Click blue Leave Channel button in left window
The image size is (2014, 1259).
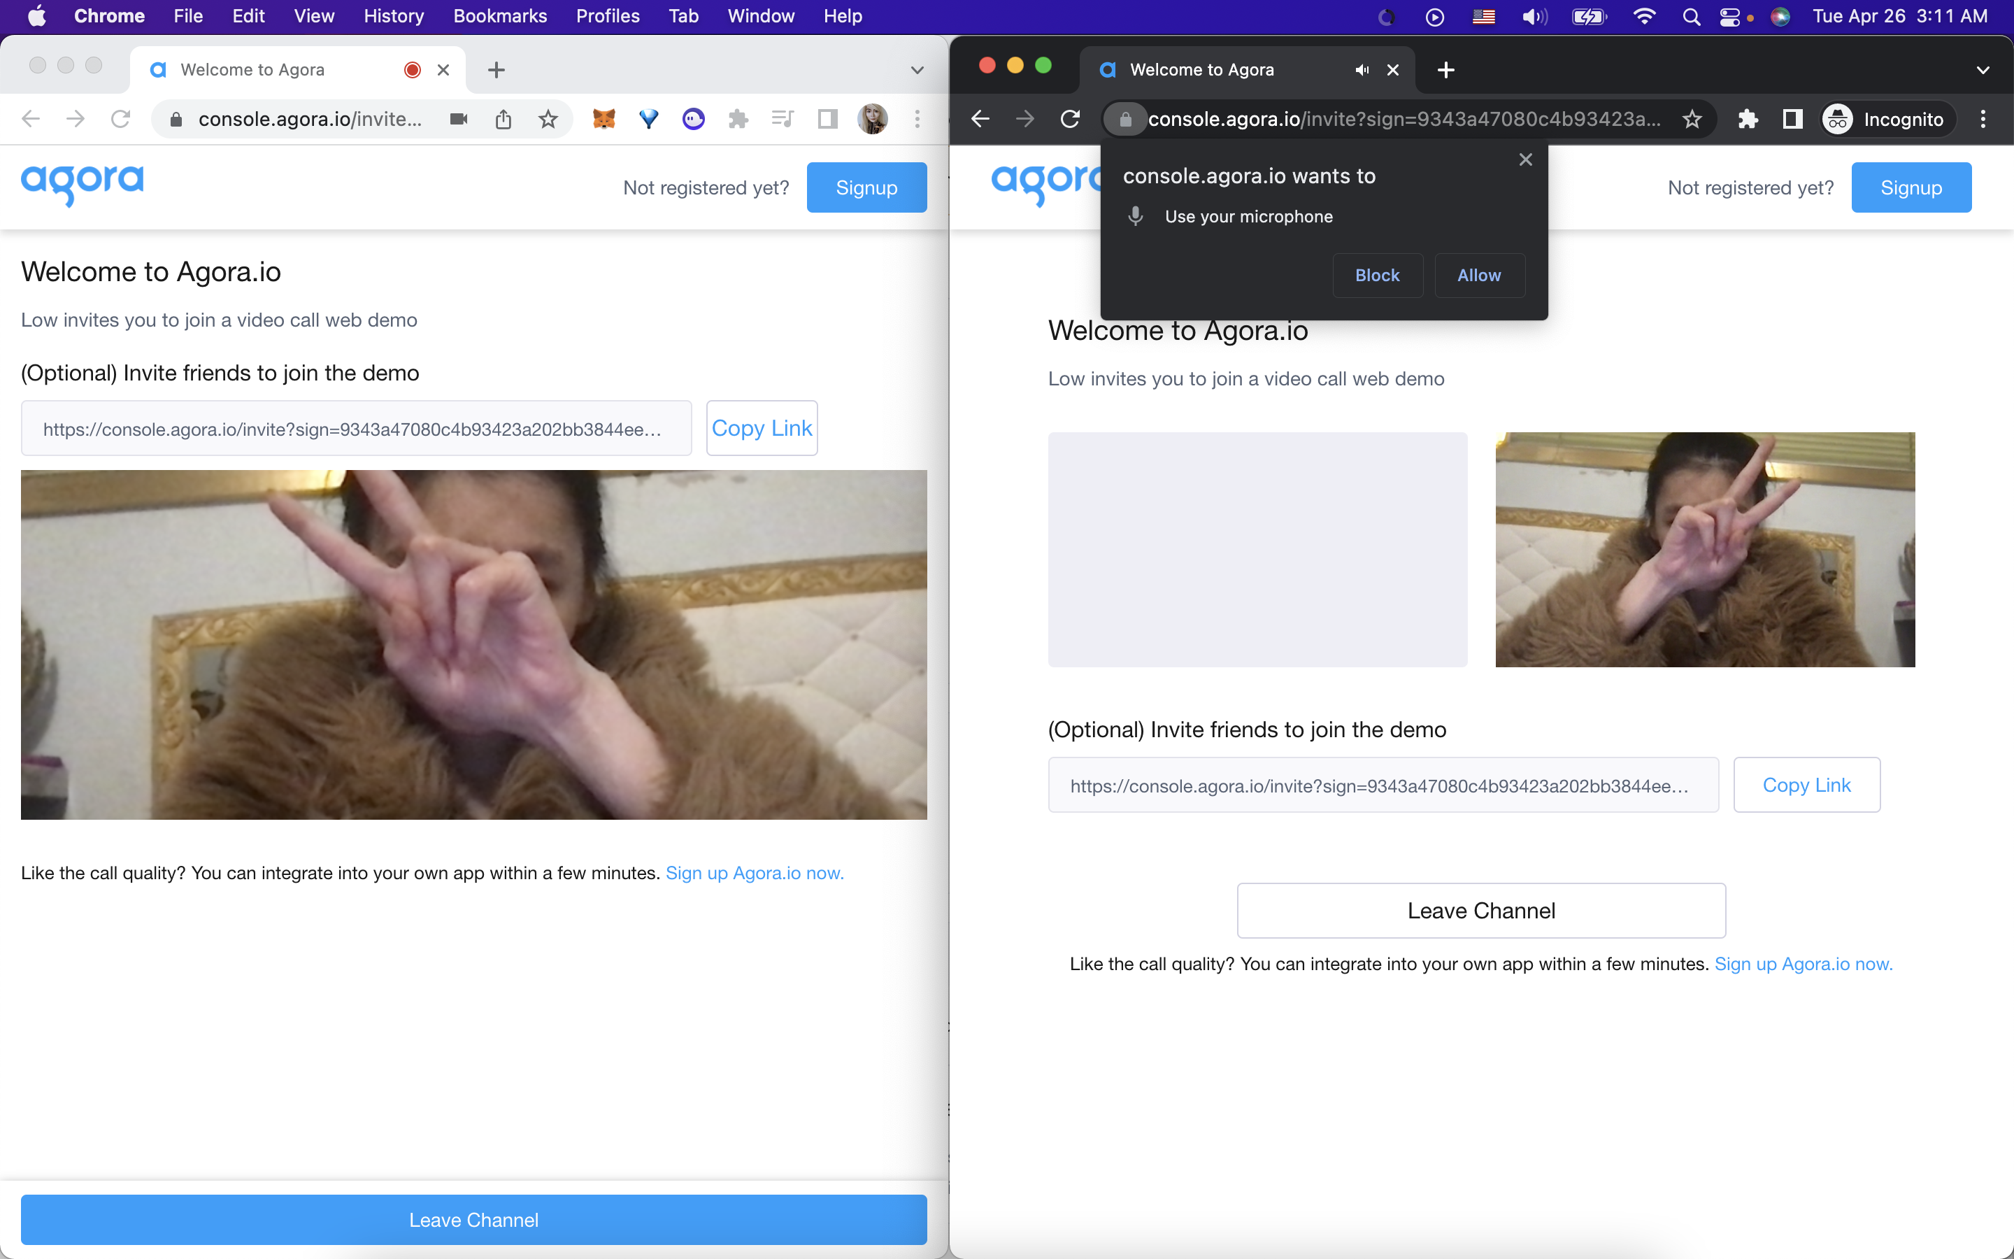coord(473,1219)
